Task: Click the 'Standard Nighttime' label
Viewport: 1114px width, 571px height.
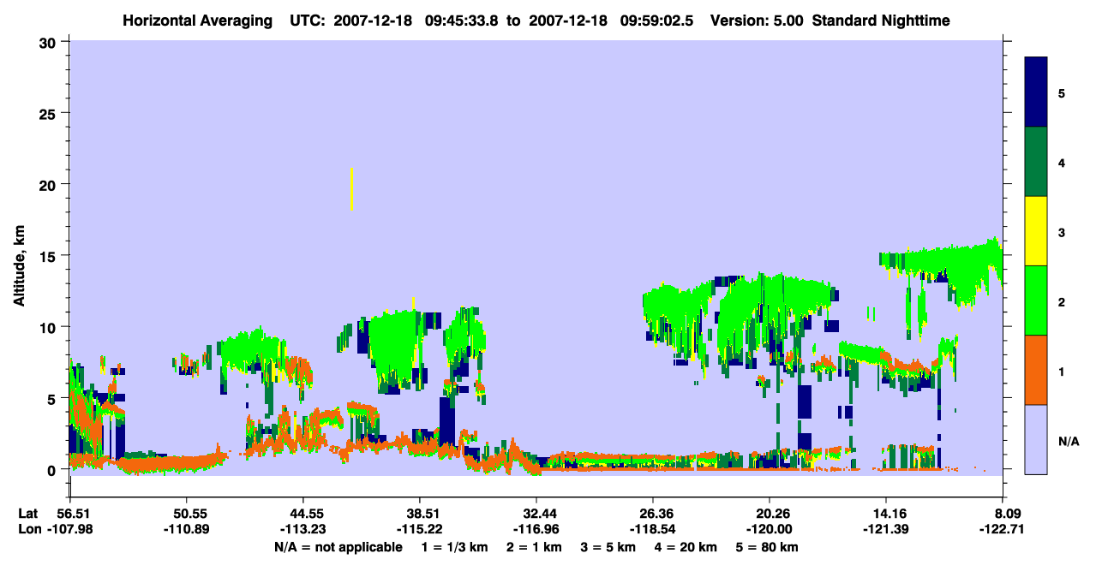Action: click(x=881, y=20)
